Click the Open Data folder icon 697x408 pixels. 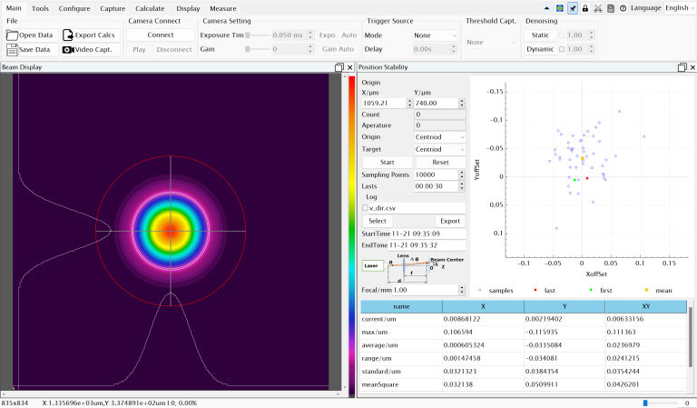(x=12, y=35)
